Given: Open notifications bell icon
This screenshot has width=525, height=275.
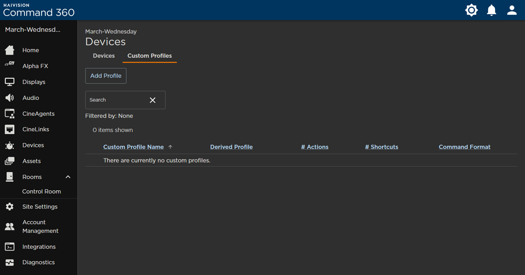Looking at the screenshot, I should 492,10.
